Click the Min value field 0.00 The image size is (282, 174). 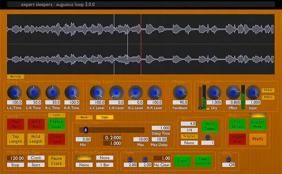(x=83, y=139)
